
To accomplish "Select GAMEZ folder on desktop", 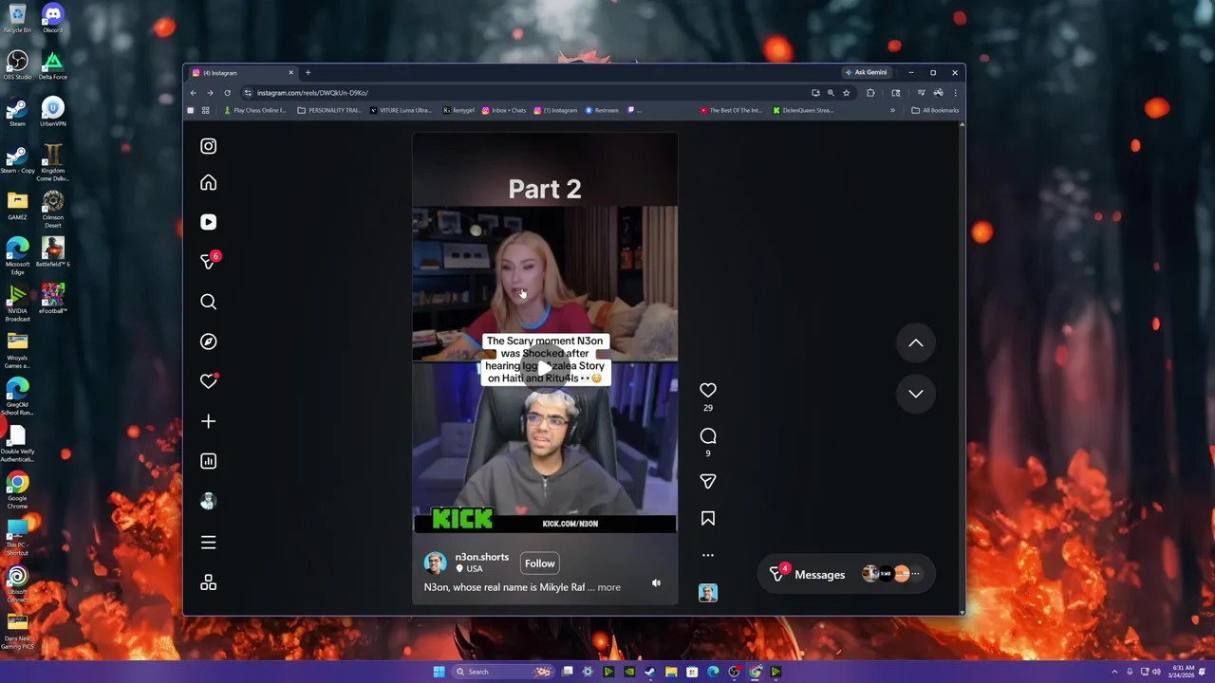I will [x=17, y=206].
